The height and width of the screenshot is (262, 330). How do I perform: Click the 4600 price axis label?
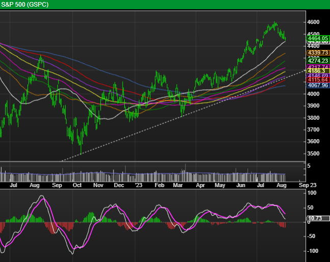(x=313, y=22)
